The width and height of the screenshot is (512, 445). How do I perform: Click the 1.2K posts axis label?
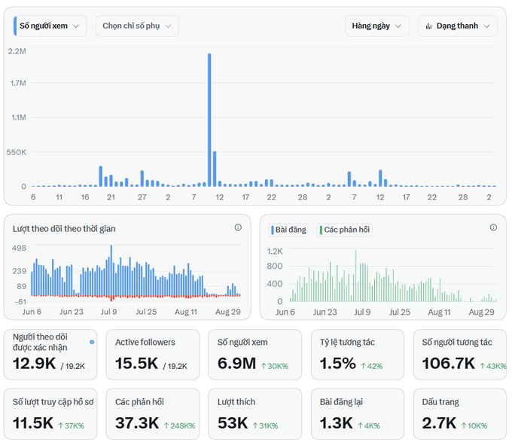pos(275,251)
